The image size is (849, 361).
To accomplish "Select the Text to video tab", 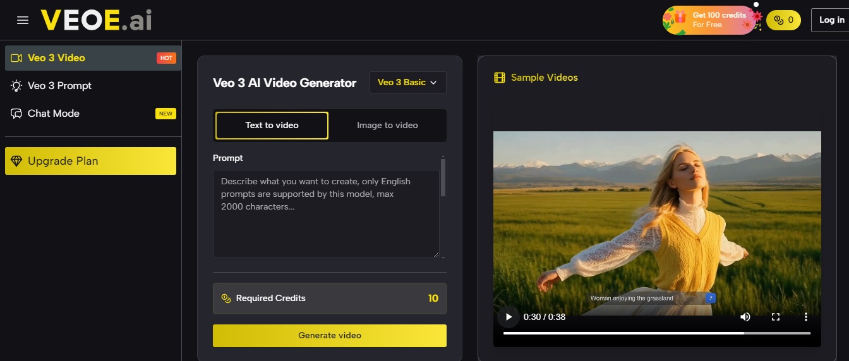I will [272, 126].
